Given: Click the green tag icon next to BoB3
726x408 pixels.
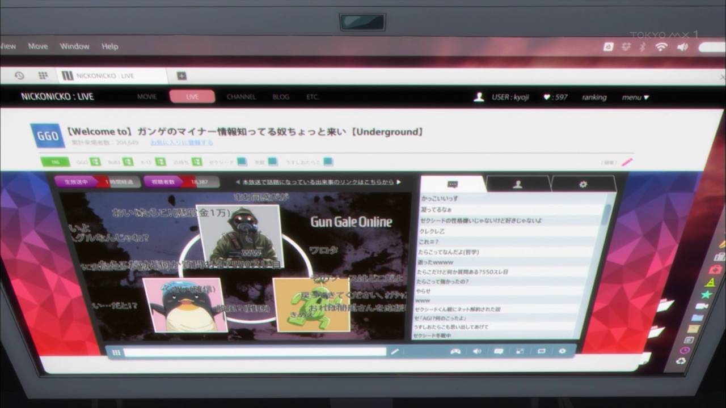Looking at the screenshot, I should click(128, 162).
